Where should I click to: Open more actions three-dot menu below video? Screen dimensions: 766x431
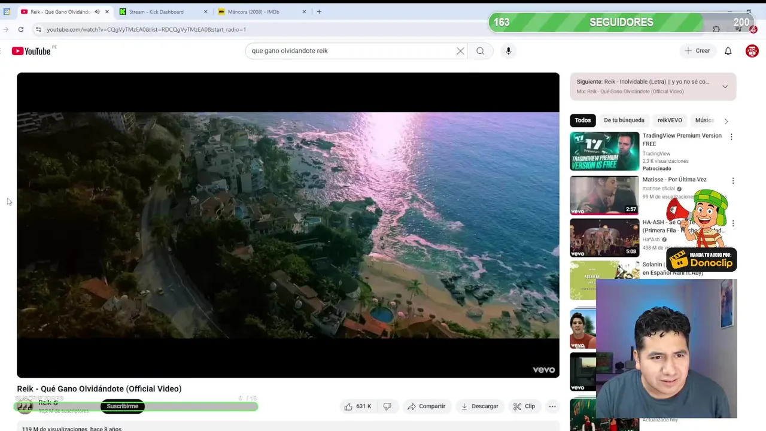[552, 406]
